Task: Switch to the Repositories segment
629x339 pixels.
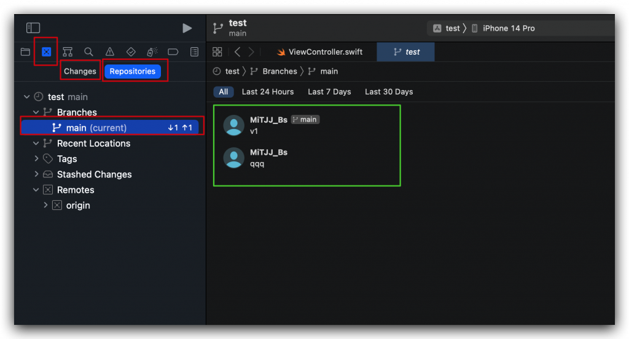Action: 133,71
